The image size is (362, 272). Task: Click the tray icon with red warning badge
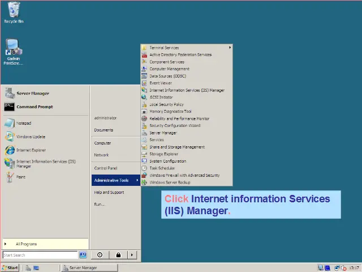coord(344,268)
